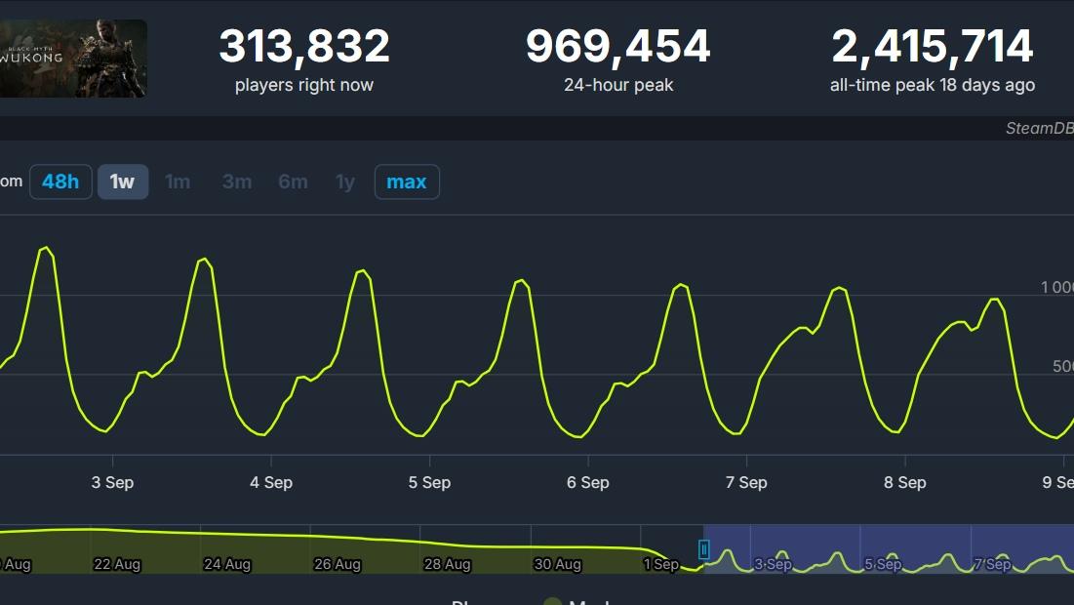Click 22 Aug in the navigator timeline
The height and width of the screenshot is (605, 1074).
point(117,565)
